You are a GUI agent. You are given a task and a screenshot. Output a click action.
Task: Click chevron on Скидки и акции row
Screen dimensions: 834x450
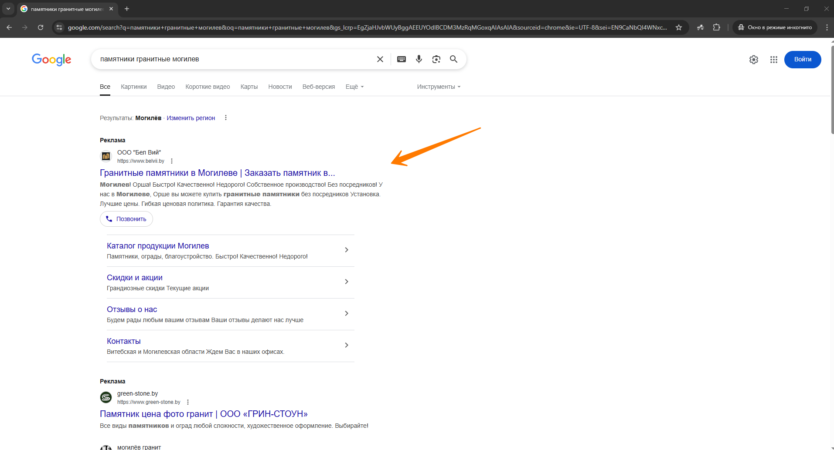pyautogui.click(x=347, y=282)
